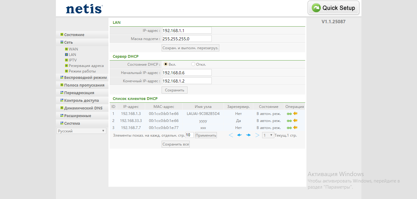Click Сохранить button under DHCP server
This screenshot has width=417, height=199.
click(174, 90)
